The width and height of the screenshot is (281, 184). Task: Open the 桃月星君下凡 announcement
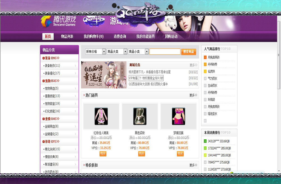[150, 72]
